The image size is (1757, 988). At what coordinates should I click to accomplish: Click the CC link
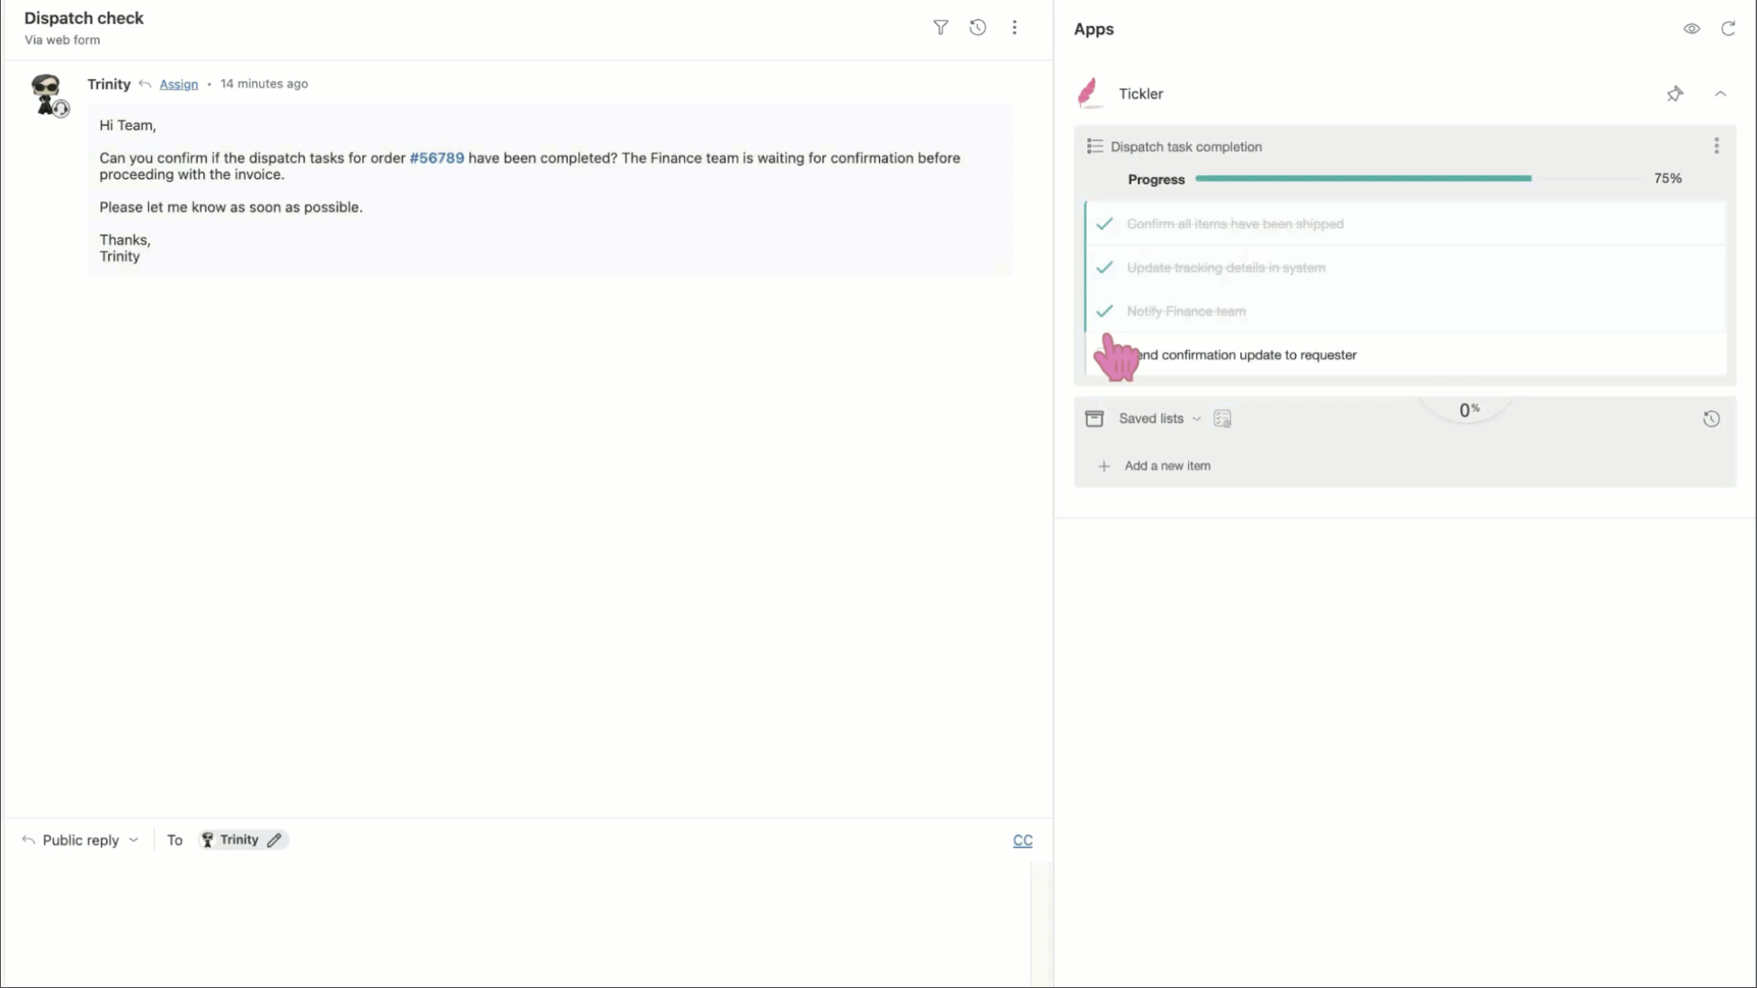click(1023, 841)
